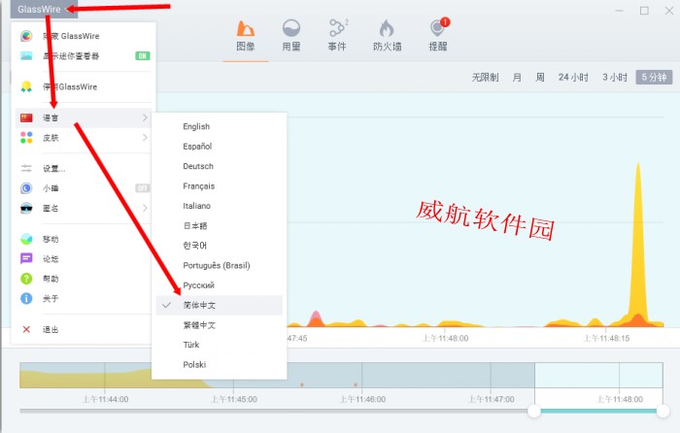Click the 帮助 question mark icon
This screenshot has width=680, height=433.
27,279
